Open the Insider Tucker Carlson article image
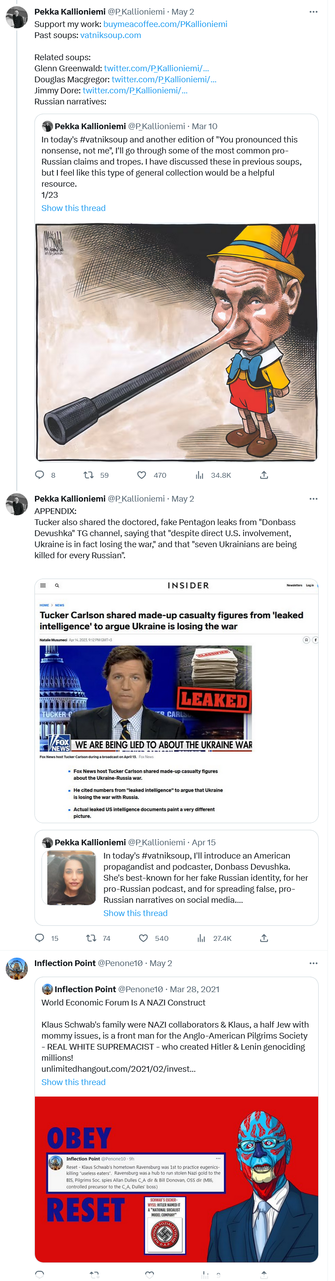335x1281 pixels. (176, 700)
